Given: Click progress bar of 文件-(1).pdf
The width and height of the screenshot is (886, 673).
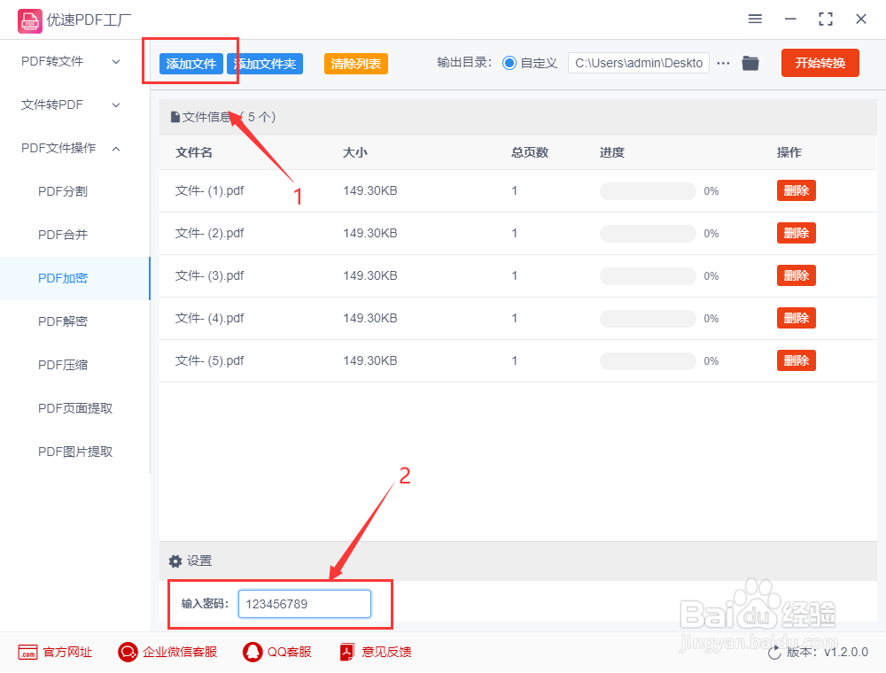Looking at the screenshot, I should point(648,190).
